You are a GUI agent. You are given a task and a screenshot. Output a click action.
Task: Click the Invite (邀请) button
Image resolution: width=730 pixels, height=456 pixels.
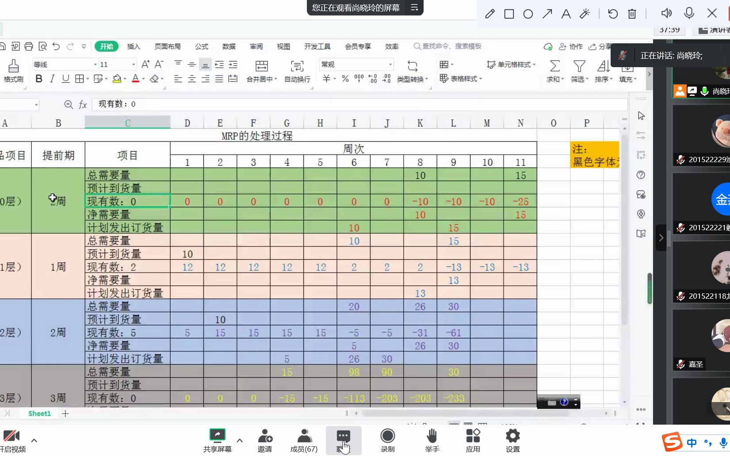(x=265, y=441)
